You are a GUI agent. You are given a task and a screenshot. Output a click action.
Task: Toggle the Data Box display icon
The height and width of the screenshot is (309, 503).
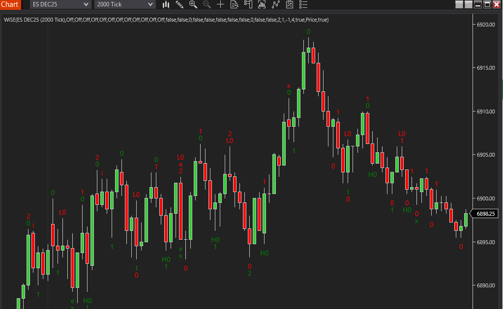tap(235, 4)
